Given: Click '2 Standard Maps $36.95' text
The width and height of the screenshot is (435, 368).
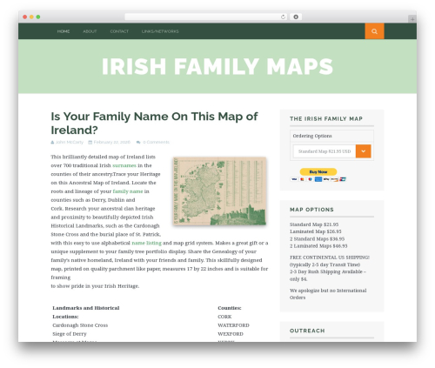Looking at the screenshot, I should [x=317, y=238].
